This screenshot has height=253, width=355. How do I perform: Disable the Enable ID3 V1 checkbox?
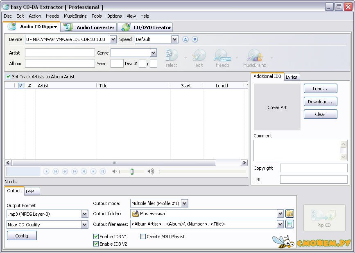[96, 237]
